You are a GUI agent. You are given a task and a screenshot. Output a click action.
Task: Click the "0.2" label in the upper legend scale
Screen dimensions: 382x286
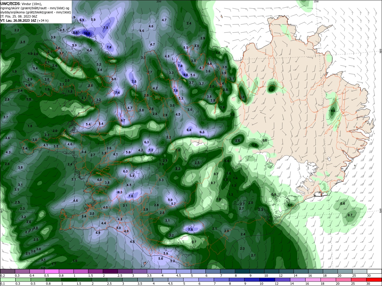(3, 276)
